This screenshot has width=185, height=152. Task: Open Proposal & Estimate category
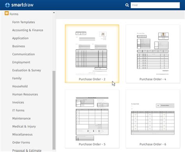tap(27, 150)
